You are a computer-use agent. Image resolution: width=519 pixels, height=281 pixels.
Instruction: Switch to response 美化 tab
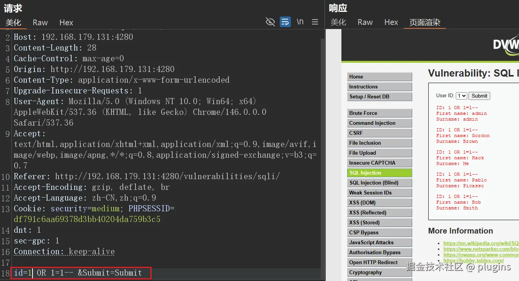338,22
